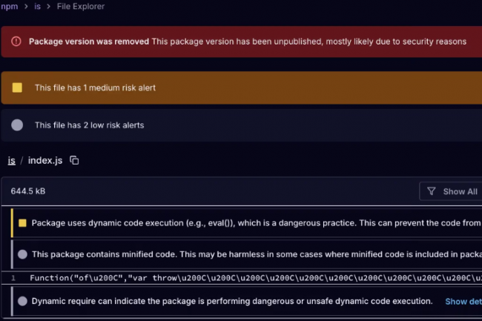Go to the "is" package breadcrumb
The height and width of the screenshot is (321, 482).
pos(37,7)
